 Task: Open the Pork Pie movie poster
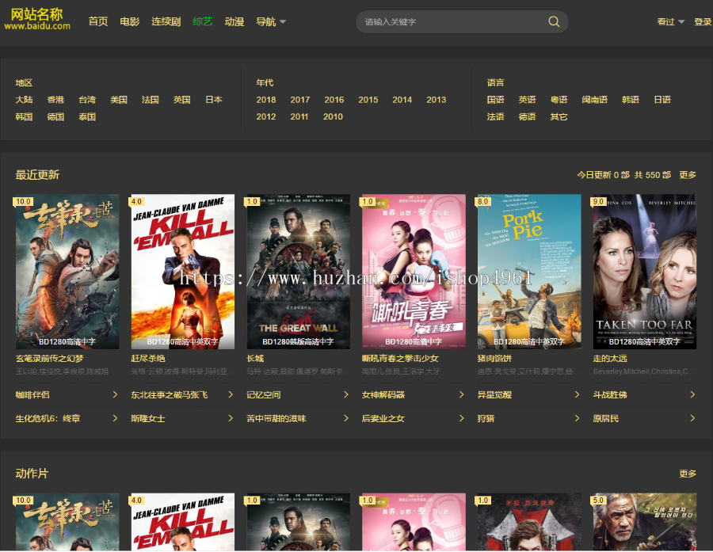529,272
